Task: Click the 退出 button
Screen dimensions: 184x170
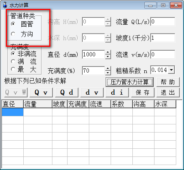Action: 168,92
